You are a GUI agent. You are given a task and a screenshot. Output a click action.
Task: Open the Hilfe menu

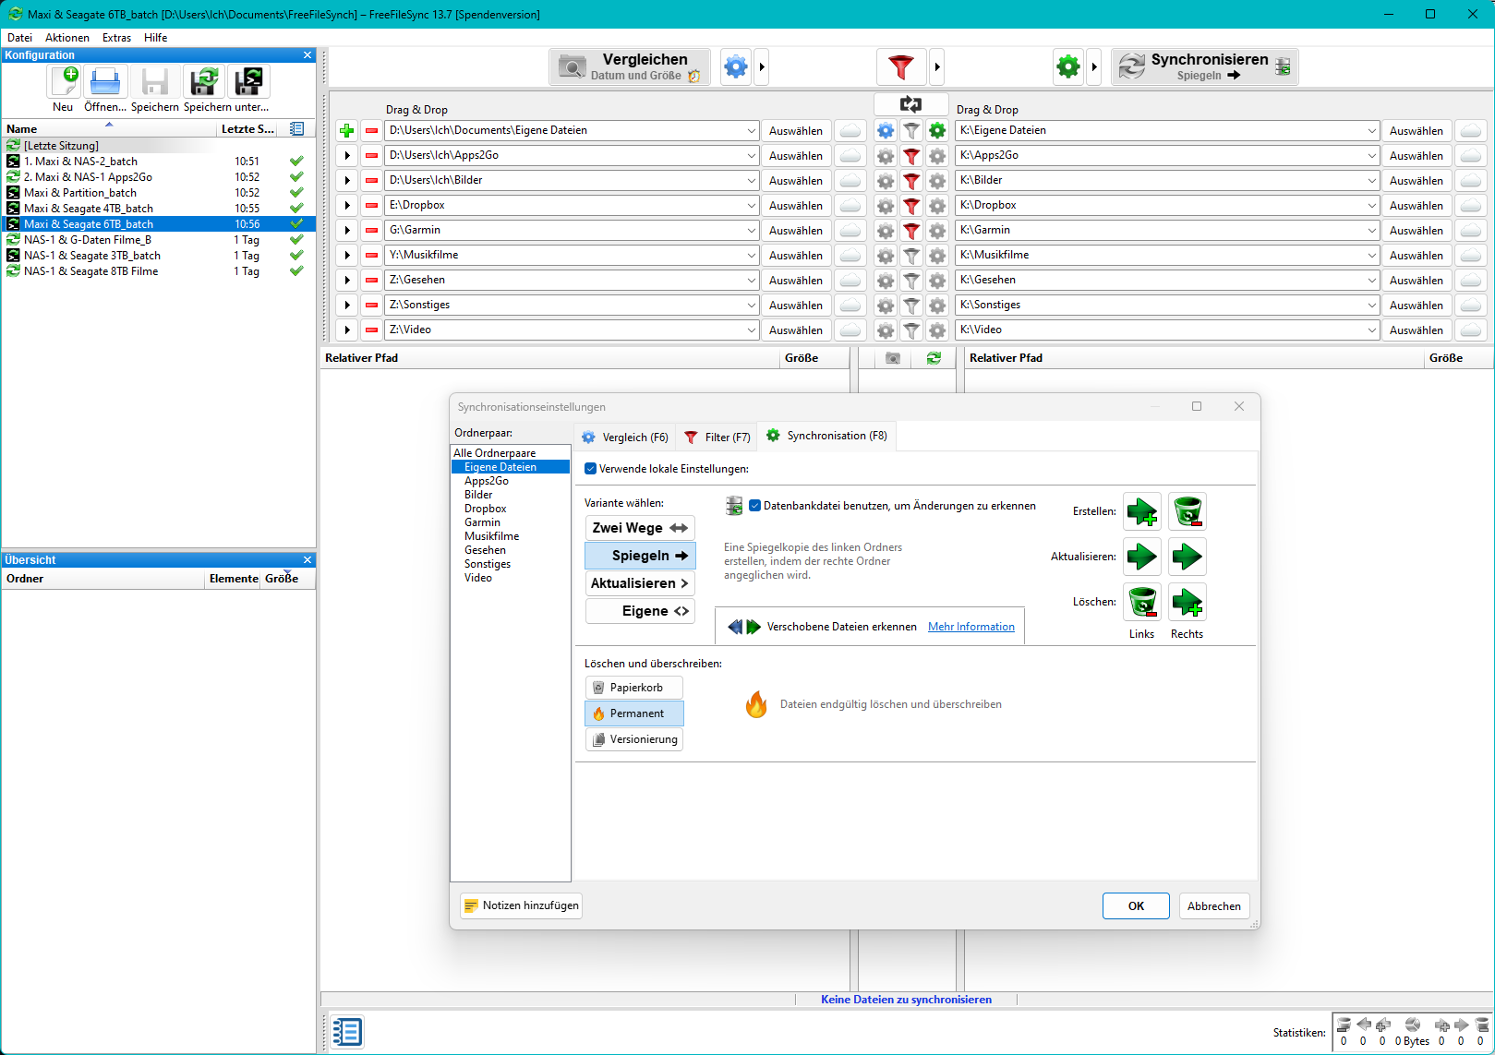(155, 38)
